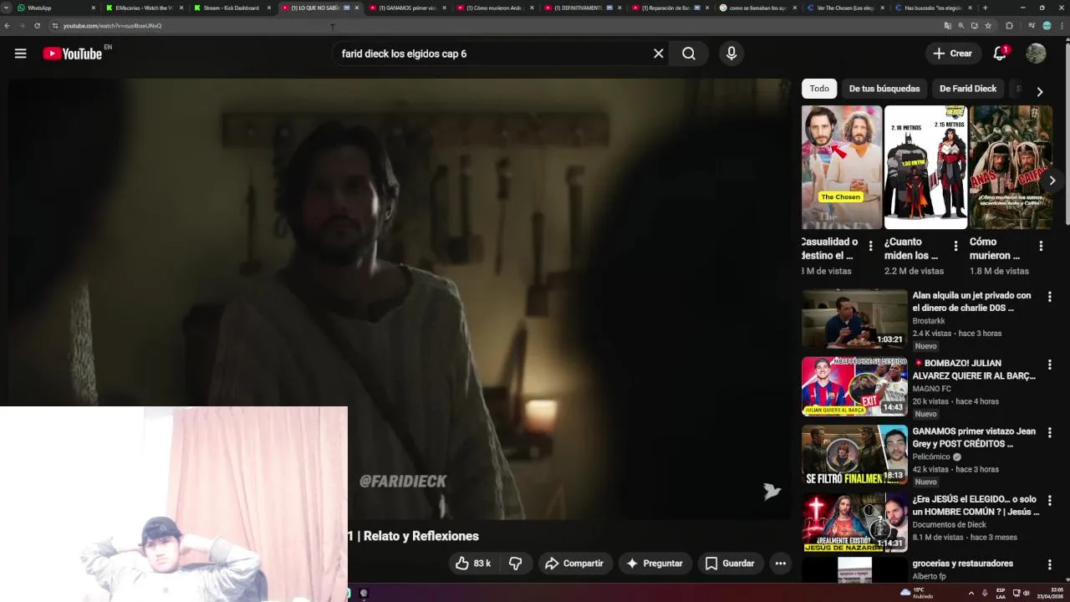
Task: Open The Chosen Short thumbnail
Action: pyautogui.click(x=842, y=167)
